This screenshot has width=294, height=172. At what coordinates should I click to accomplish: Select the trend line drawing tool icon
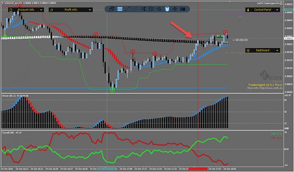pos(127,9)
